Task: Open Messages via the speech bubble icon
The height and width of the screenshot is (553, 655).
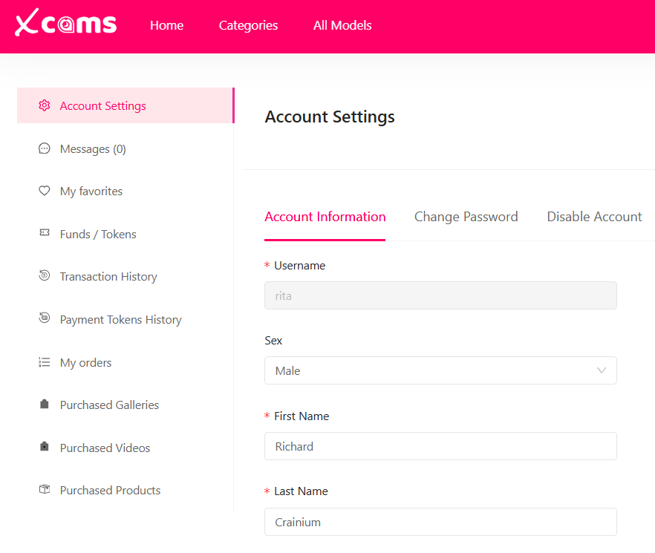Action: pyautogui.click(x=45, y=148)
